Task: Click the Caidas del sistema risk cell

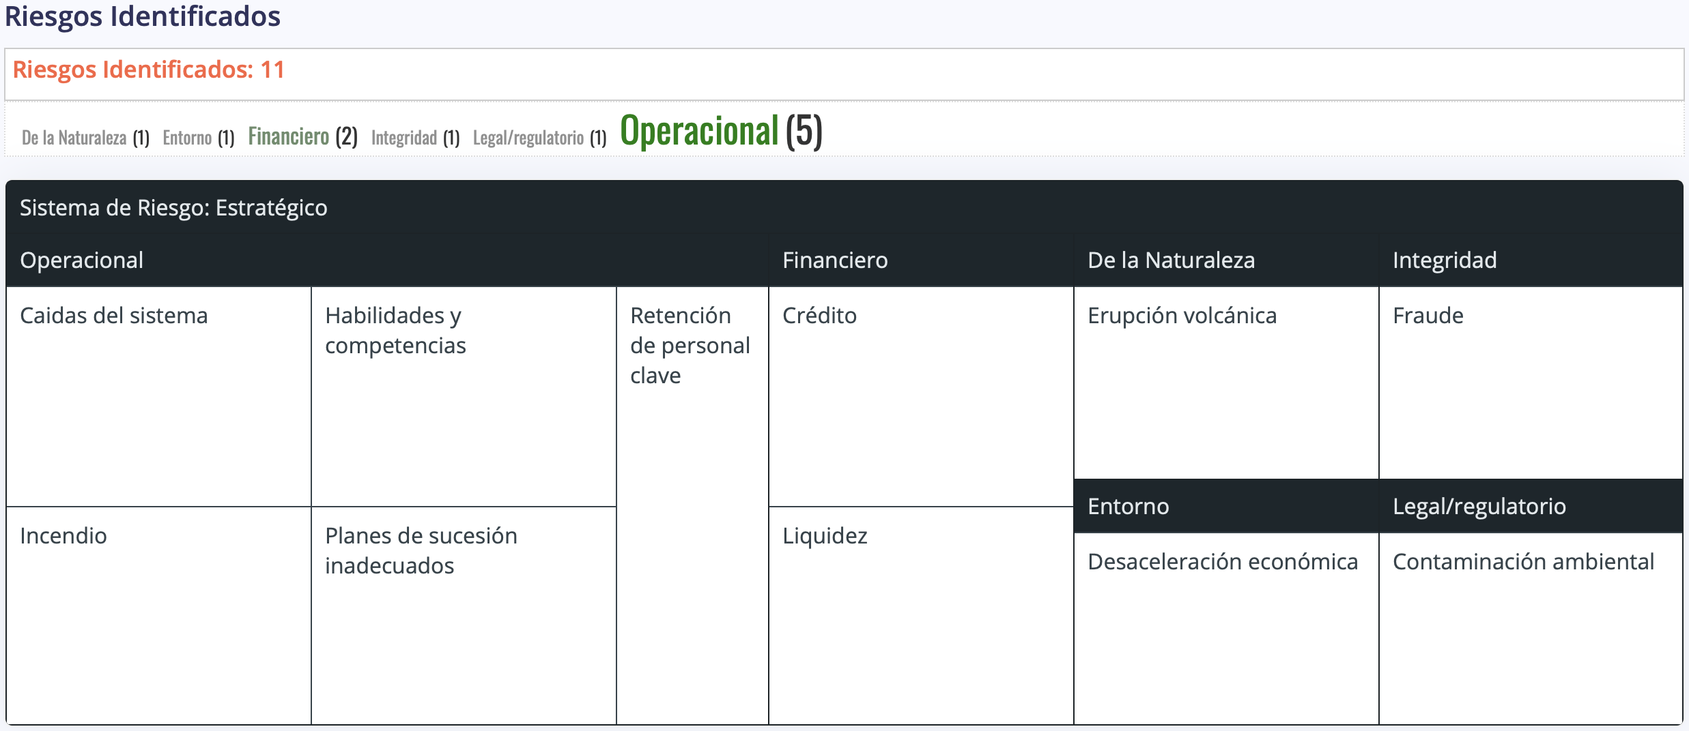Action: 158,396
